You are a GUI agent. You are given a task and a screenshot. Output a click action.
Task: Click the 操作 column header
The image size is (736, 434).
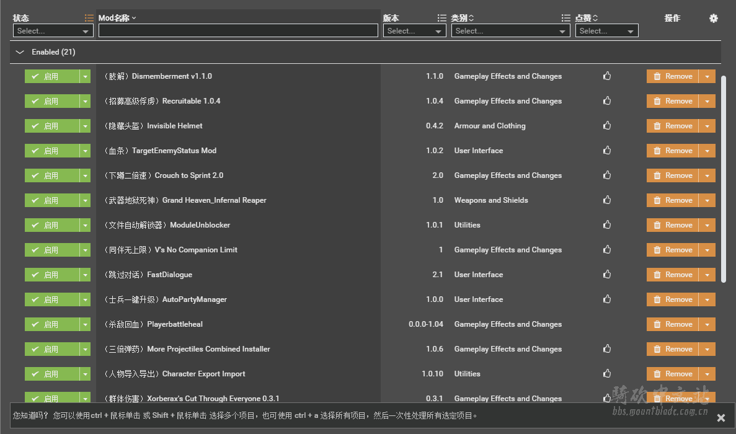pyautogui.click(x=672, y=18)
